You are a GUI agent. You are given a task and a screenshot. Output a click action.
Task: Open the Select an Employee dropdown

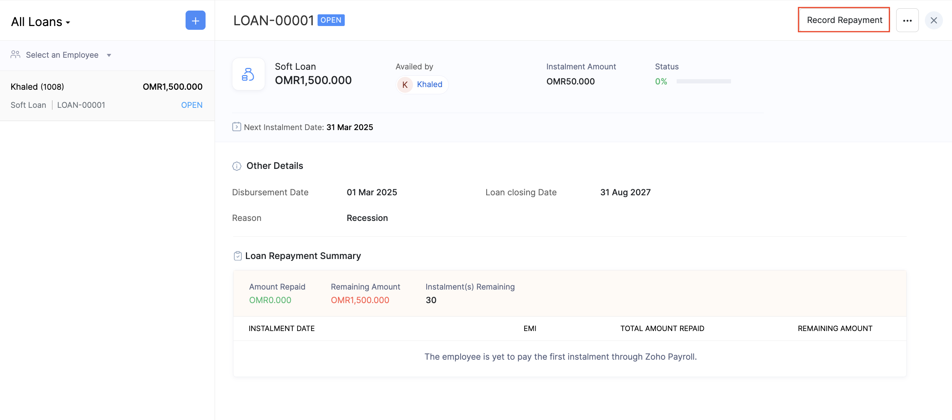(x=62, y=55)
